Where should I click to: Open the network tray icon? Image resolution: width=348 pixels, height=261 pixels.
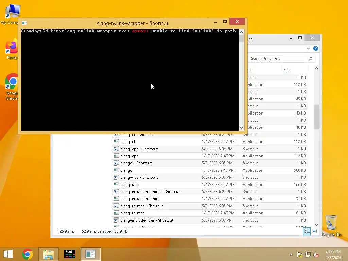tap(308, 255)
